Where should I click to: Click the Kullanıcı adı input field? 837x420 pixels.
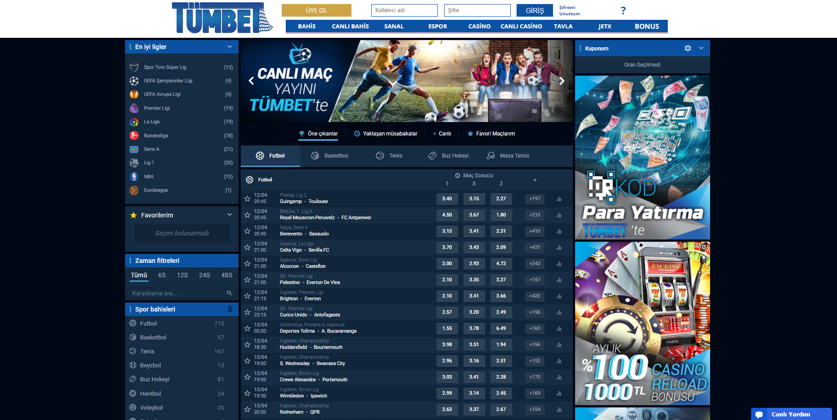[404, 10]
